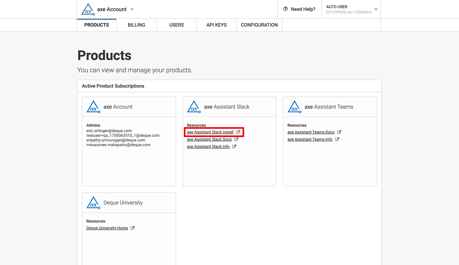
Task: Click external link icon beside Teams Docs
Action: (339, 132)
